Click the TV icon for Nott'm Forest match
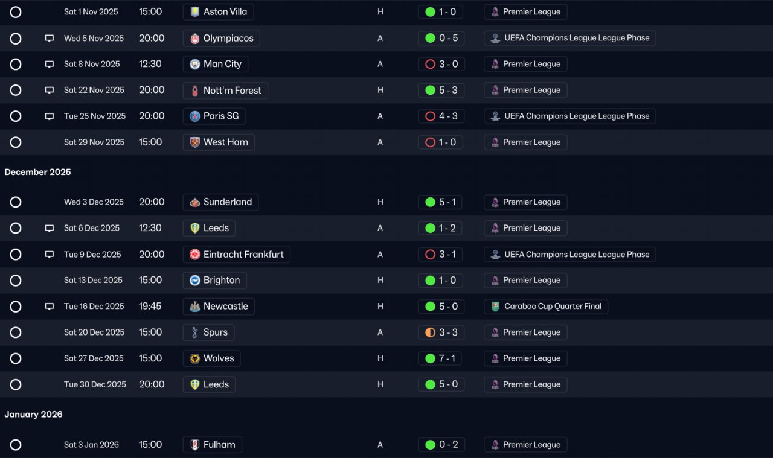The width and height of the screenshot is (773, 458). (x=50, y=90)
